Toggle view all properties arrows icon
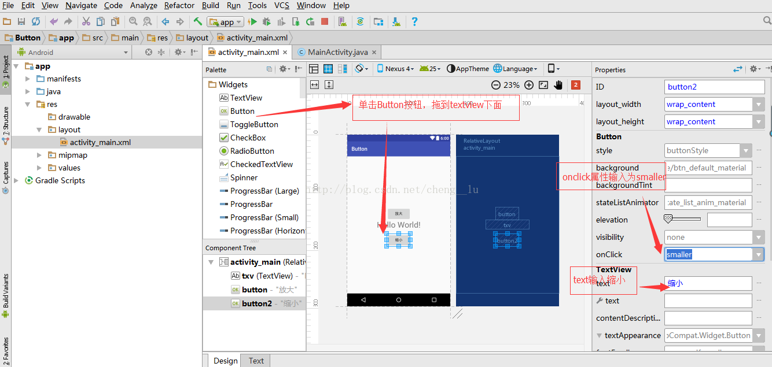 (x=738, y=69)
